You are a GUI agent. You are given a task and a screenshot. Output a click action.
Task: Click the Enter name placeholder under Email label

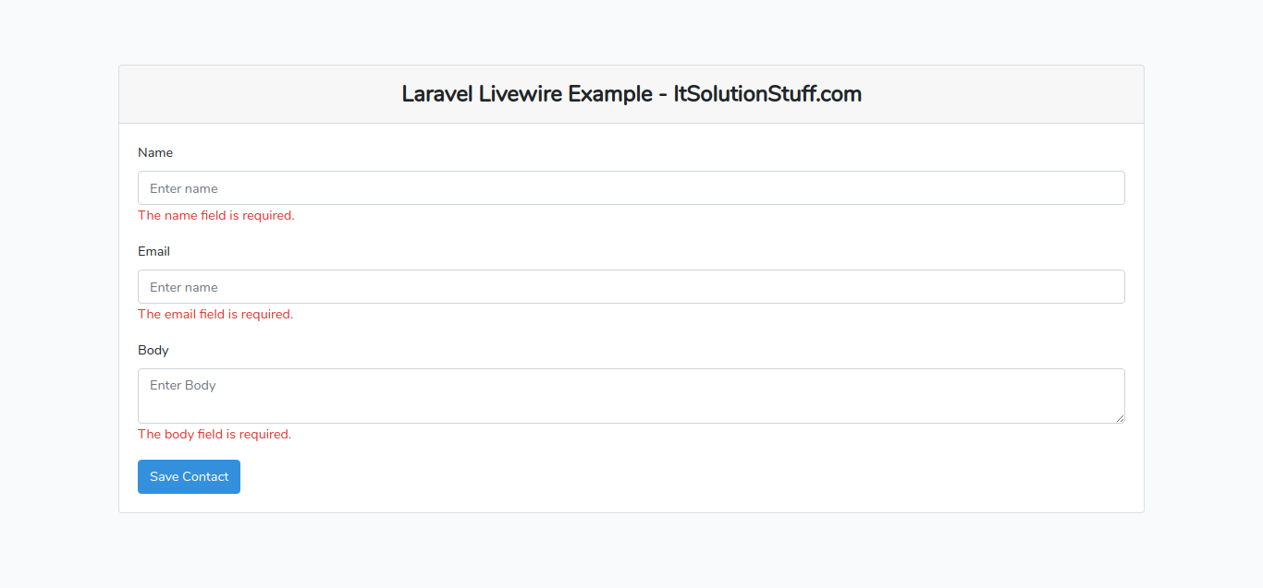[184, 287]
